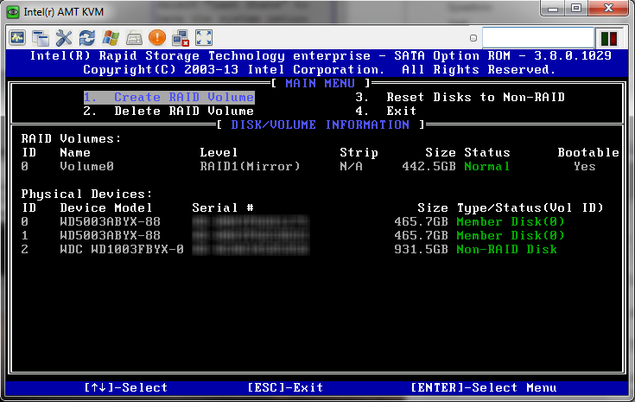Click the disconnect computers icon with red X
The height and width of the screenshot is (402, 635).
[x=181, y=38]
